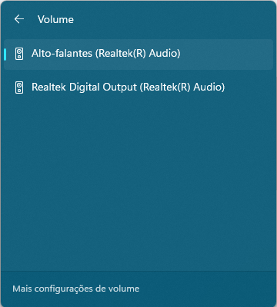Open Mais configurações de volume
This screenshot has height=307, width=277.
pos(76,289)
